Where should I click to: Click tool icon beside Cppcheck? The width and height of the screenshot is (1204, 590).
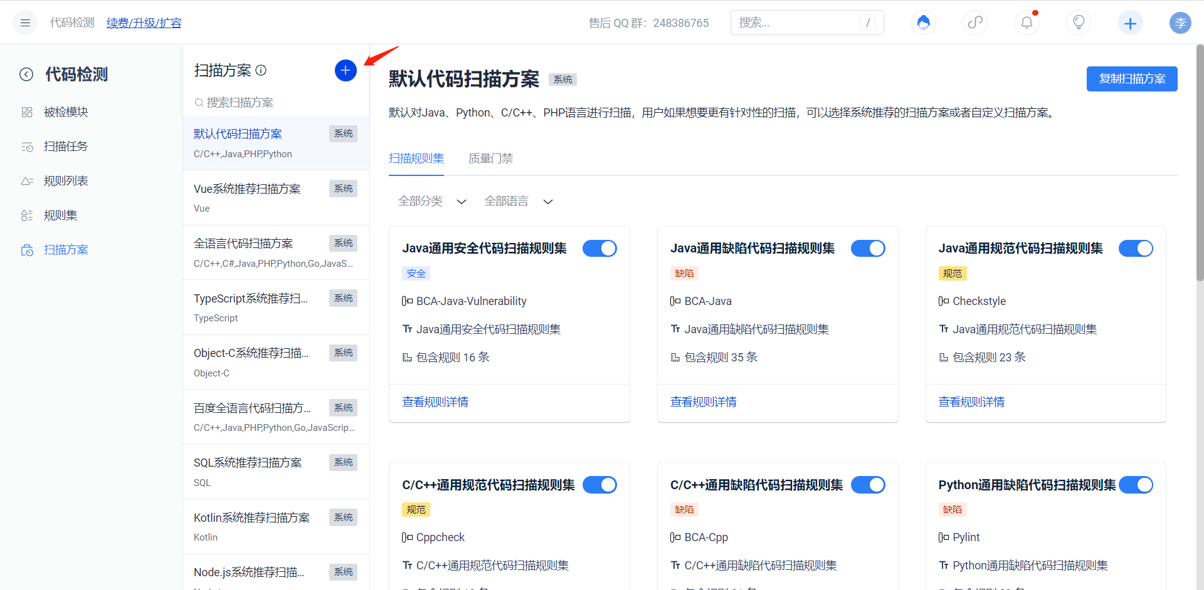407,537
